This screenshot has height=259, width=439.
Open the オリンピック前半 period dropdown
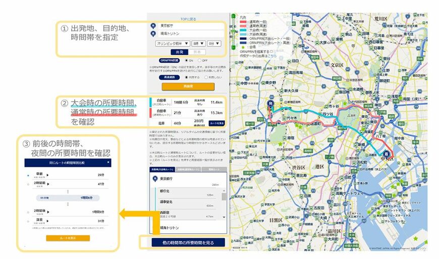[x=173, y=44]
